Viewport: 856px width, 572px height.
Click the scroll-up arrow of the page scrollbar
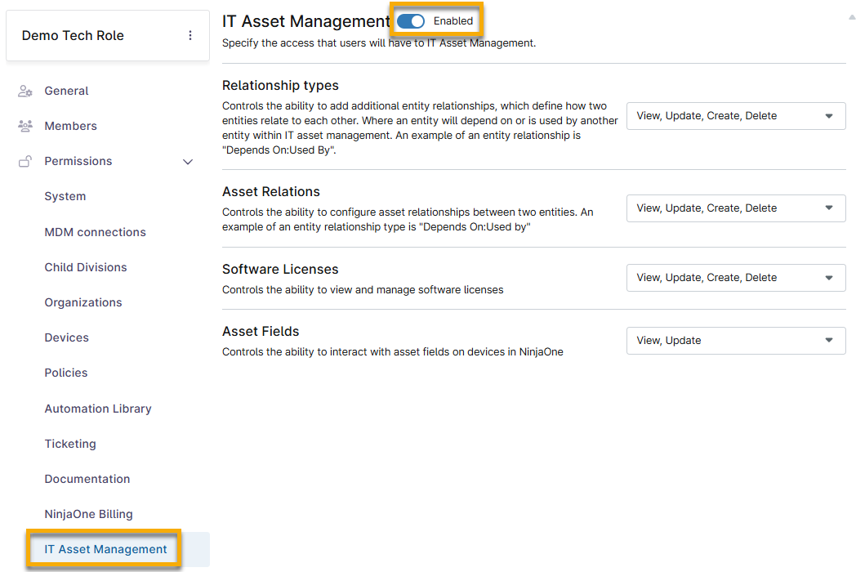tap(852, 17)
